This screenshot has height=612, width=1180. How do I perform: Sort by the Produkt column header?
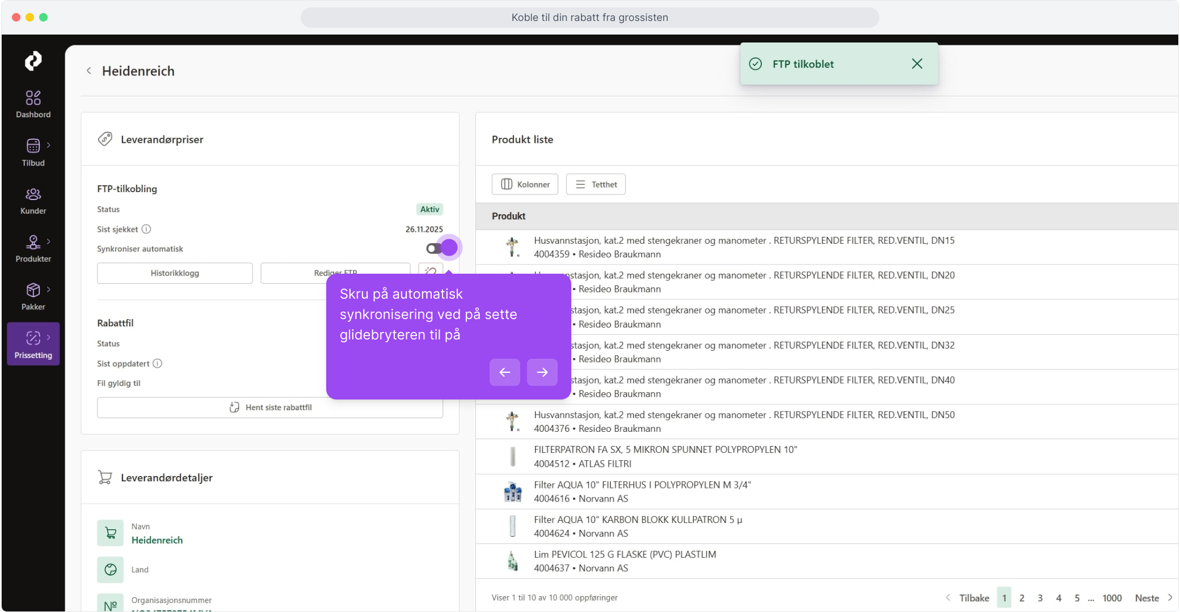click(x=508, y=216)
